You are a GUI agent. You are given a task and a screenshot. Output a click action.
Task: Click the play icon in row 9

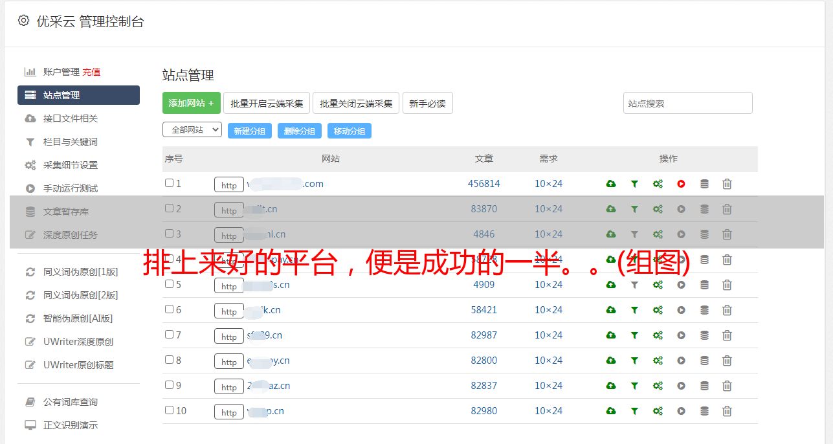click(x=681, y=386)
